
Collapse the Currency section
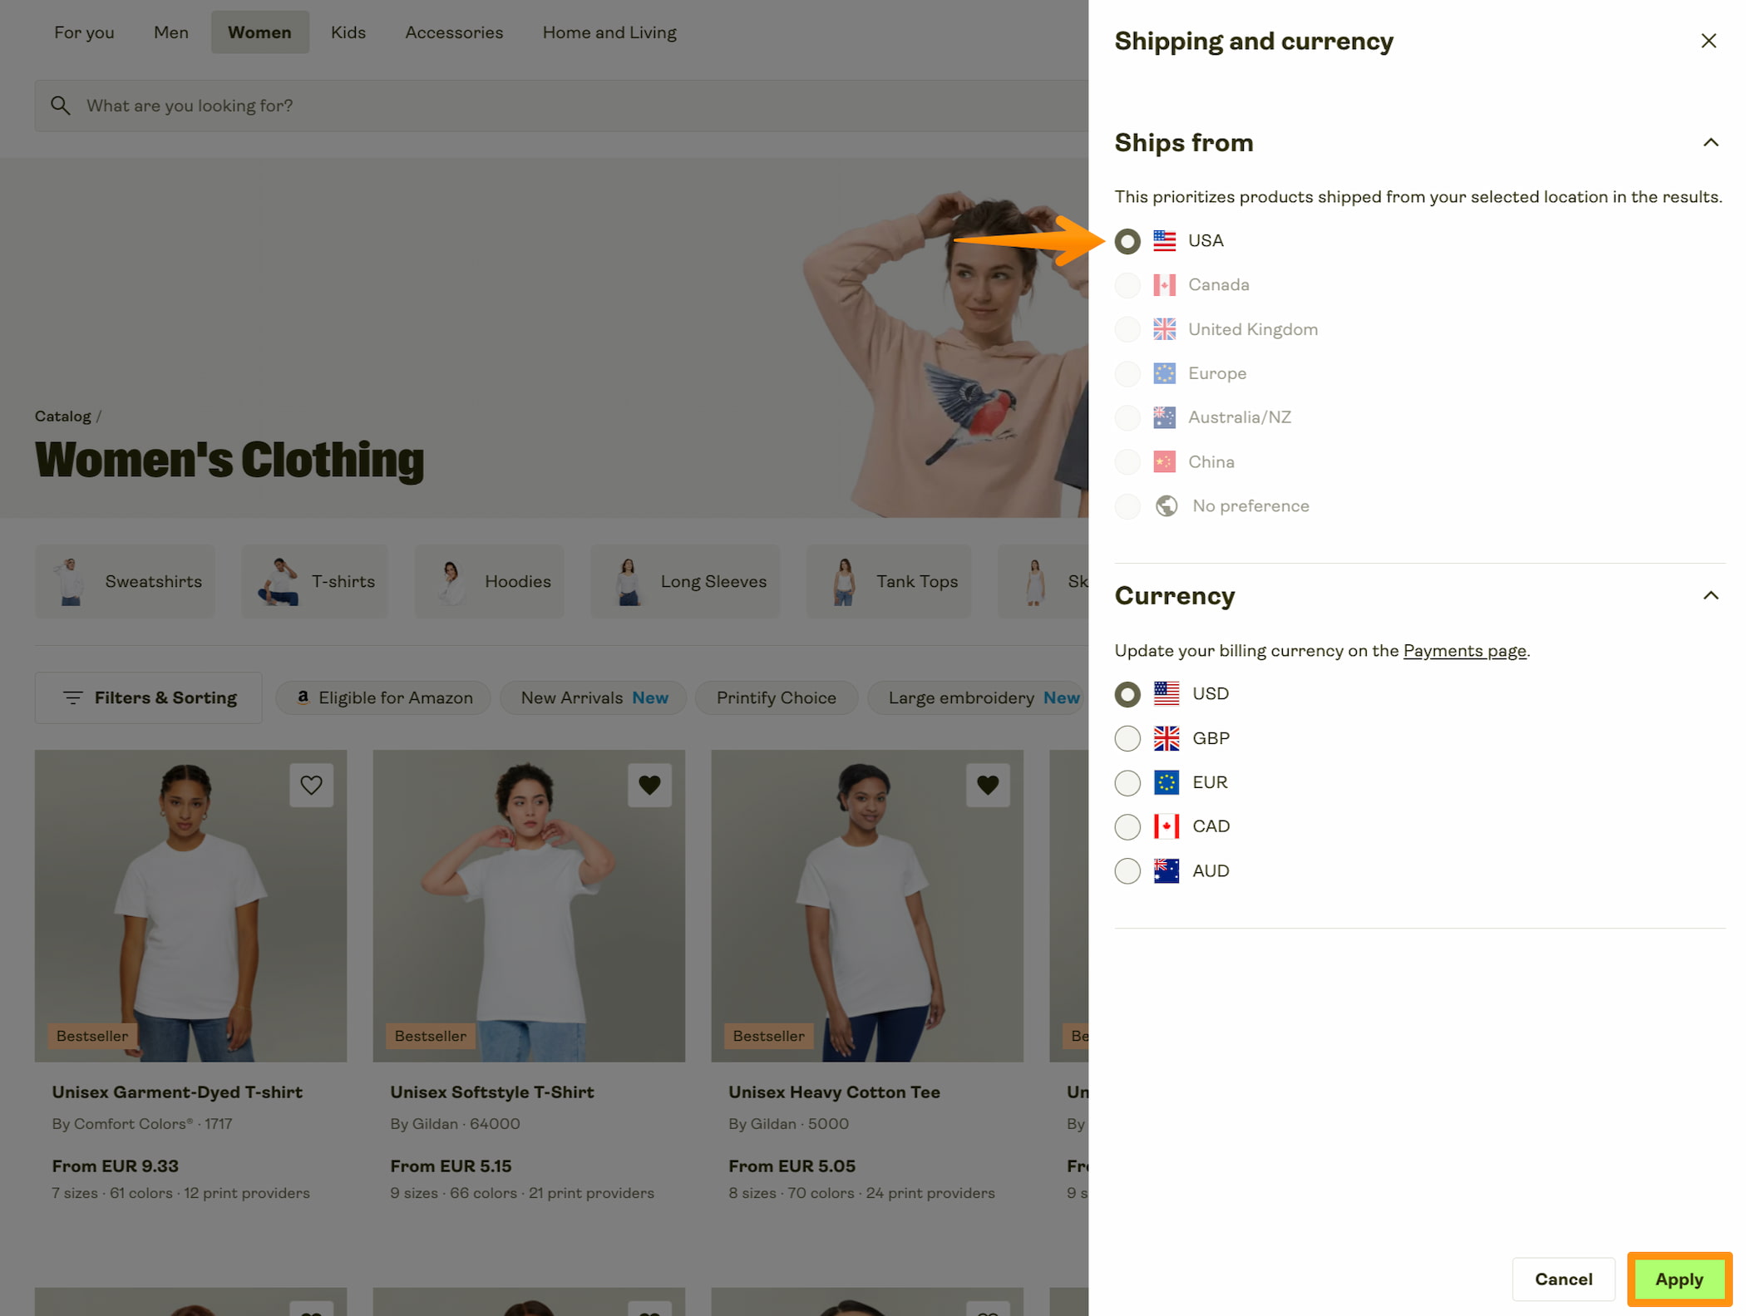1710,595
